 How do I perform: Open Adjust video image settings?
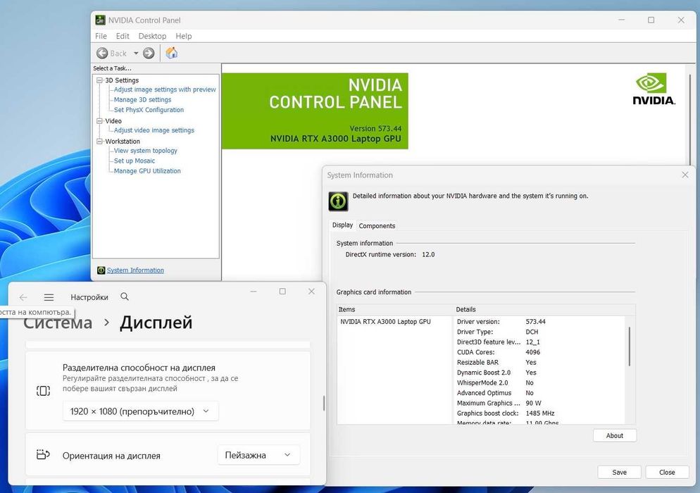point(154,130)
